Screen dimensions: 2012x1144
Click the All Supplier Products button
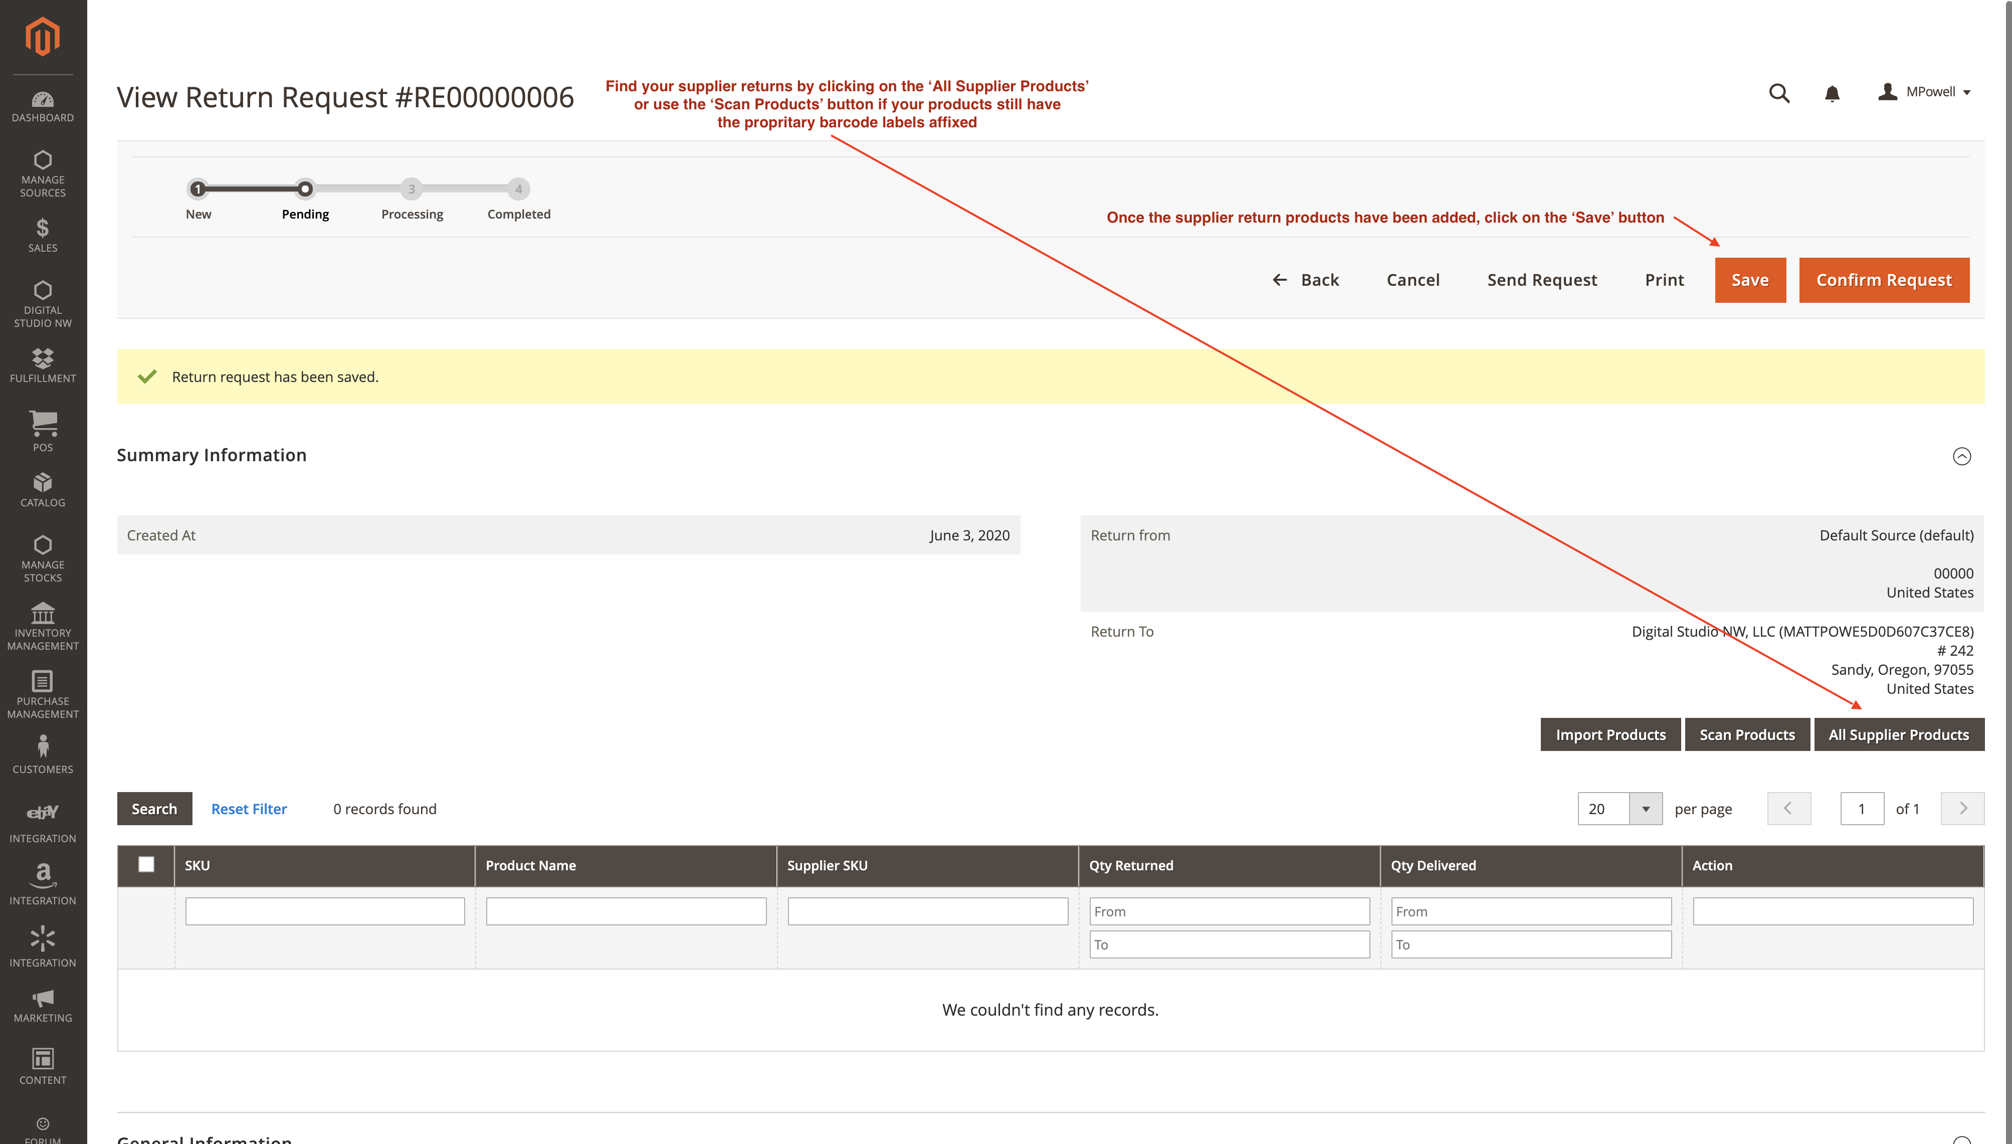point(1898,734)
